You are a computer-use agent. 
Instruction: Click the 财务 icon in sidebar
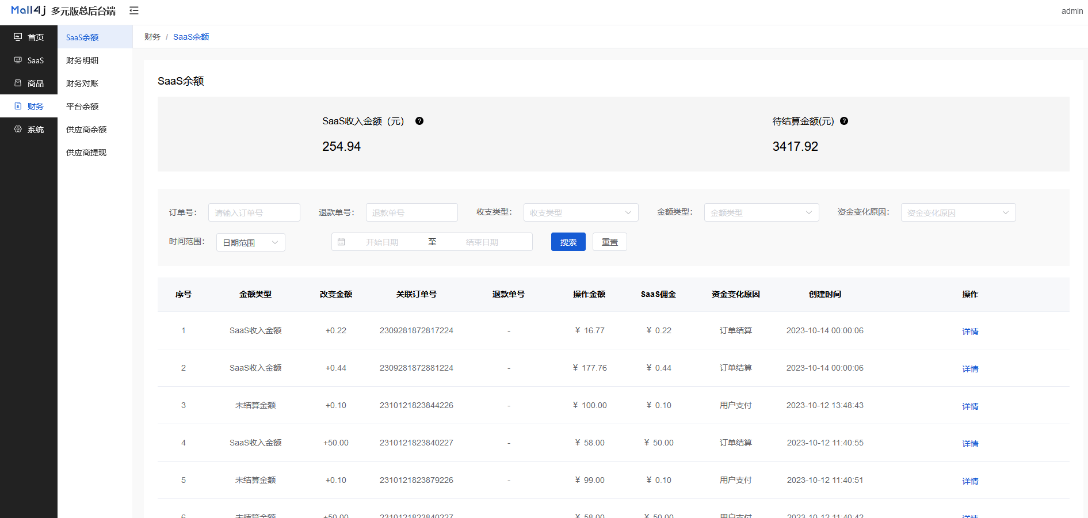pyautogui.click(x=18, y=106)
